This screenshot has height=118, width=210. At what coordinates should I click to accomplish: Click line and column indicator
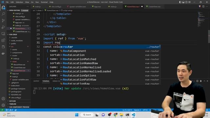[x=127, y=110]
